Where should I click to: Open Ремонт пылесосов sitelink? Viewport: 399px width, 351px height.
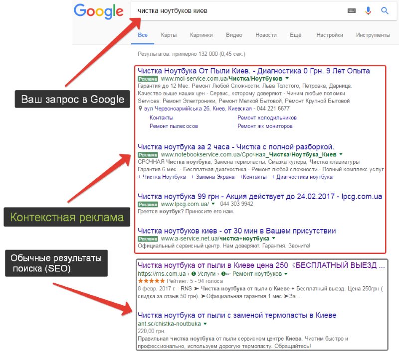(x=174, y=126)
